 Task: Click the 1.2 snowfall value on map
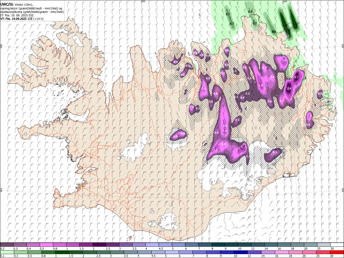(x=309, y=116)
